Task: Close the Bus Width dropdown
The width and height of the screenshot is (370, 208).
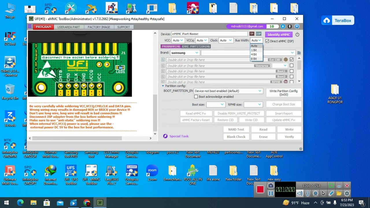Action: click(256, 40)
